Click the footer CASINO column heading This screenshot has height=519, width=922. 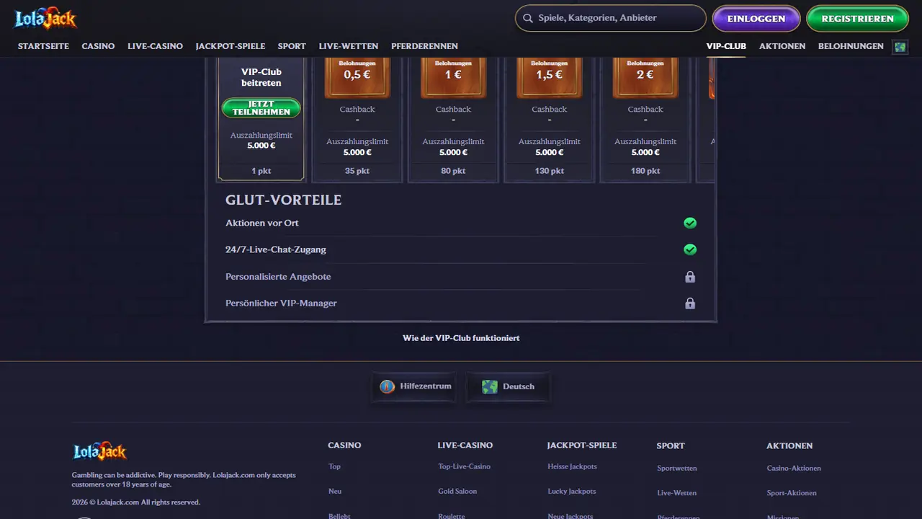click(344, 445)
